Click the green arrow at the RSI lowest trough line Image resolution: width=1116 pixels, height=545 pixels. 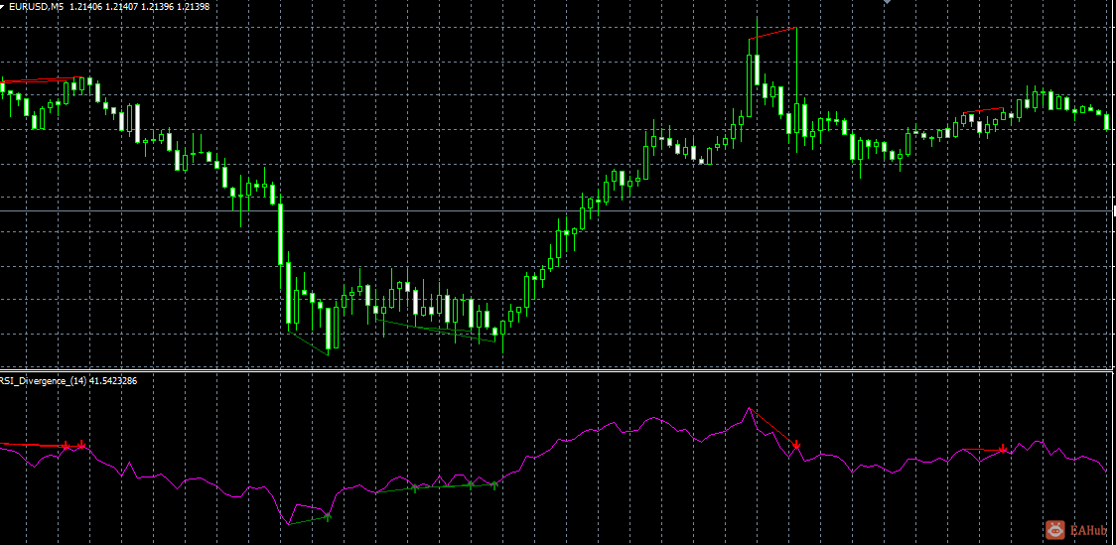coord(328,516)
